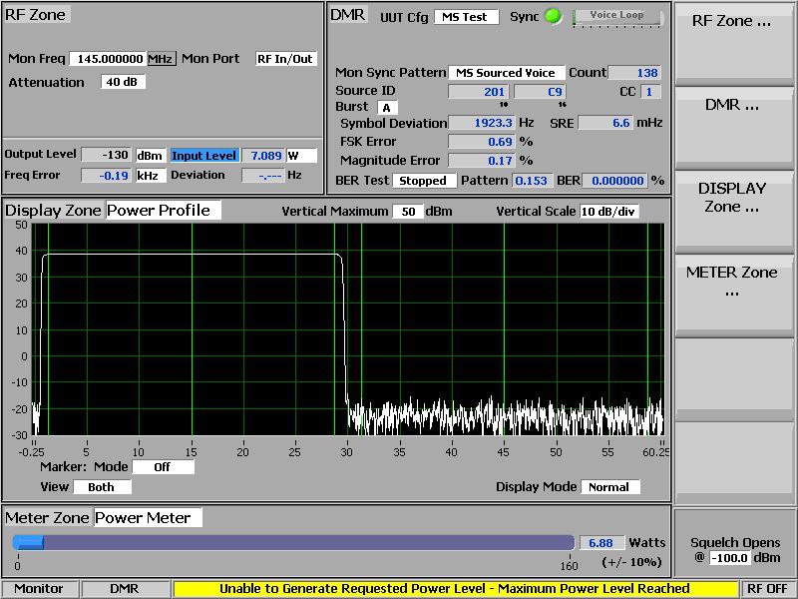Select the Mon Sync Pattern MS Sourced Voice box
Image resolution: width=798 pixels, height=599 pixels.
click(x=505, y=73)
